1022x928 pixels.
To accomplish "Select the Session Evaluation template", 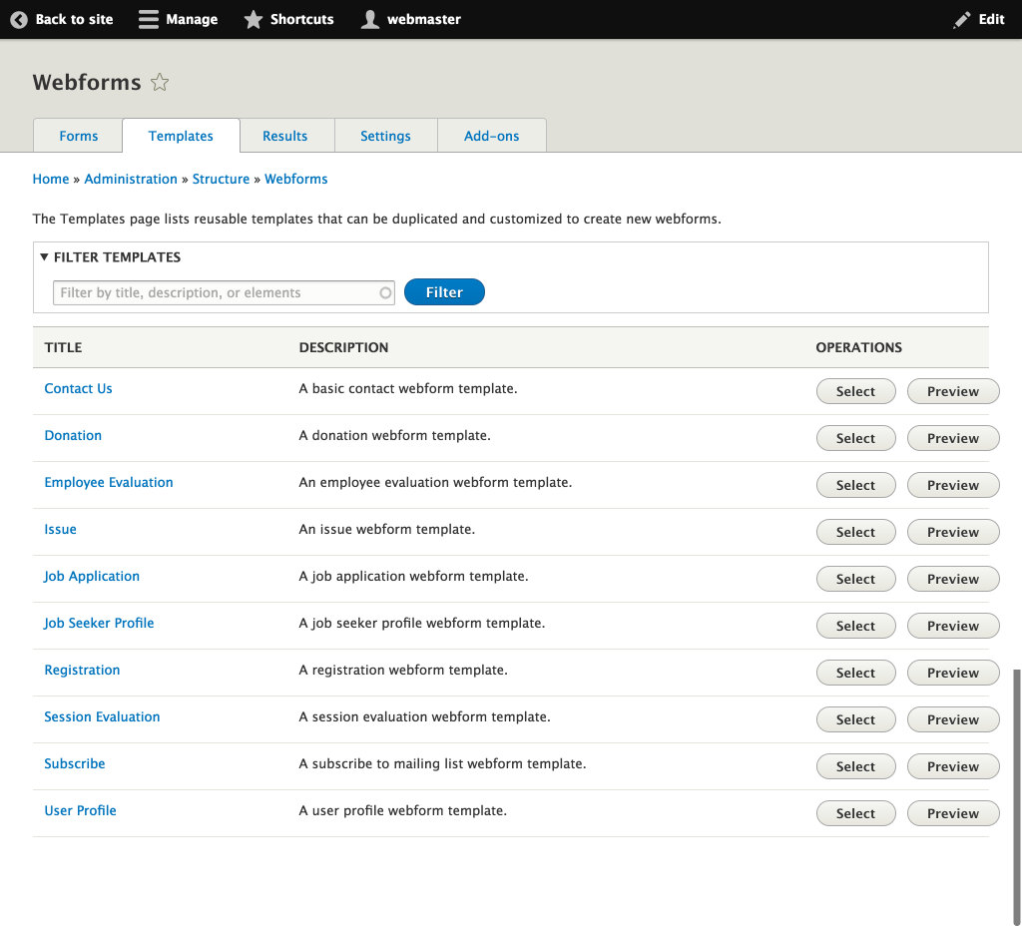I will tap(855, 719).
